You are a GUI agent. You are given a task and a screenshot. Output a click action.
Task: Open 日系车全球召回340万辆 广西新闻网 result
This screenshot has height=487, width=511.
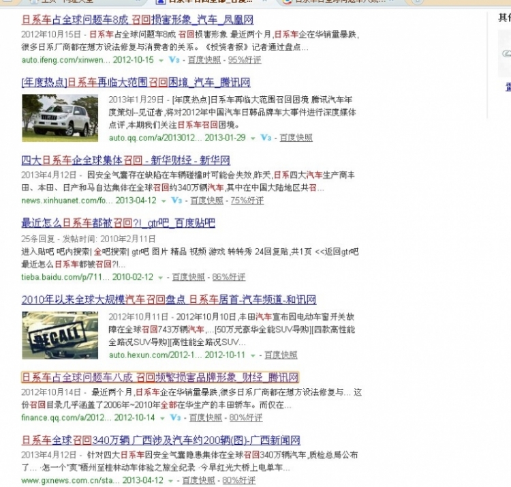click(x=161, y=441)
